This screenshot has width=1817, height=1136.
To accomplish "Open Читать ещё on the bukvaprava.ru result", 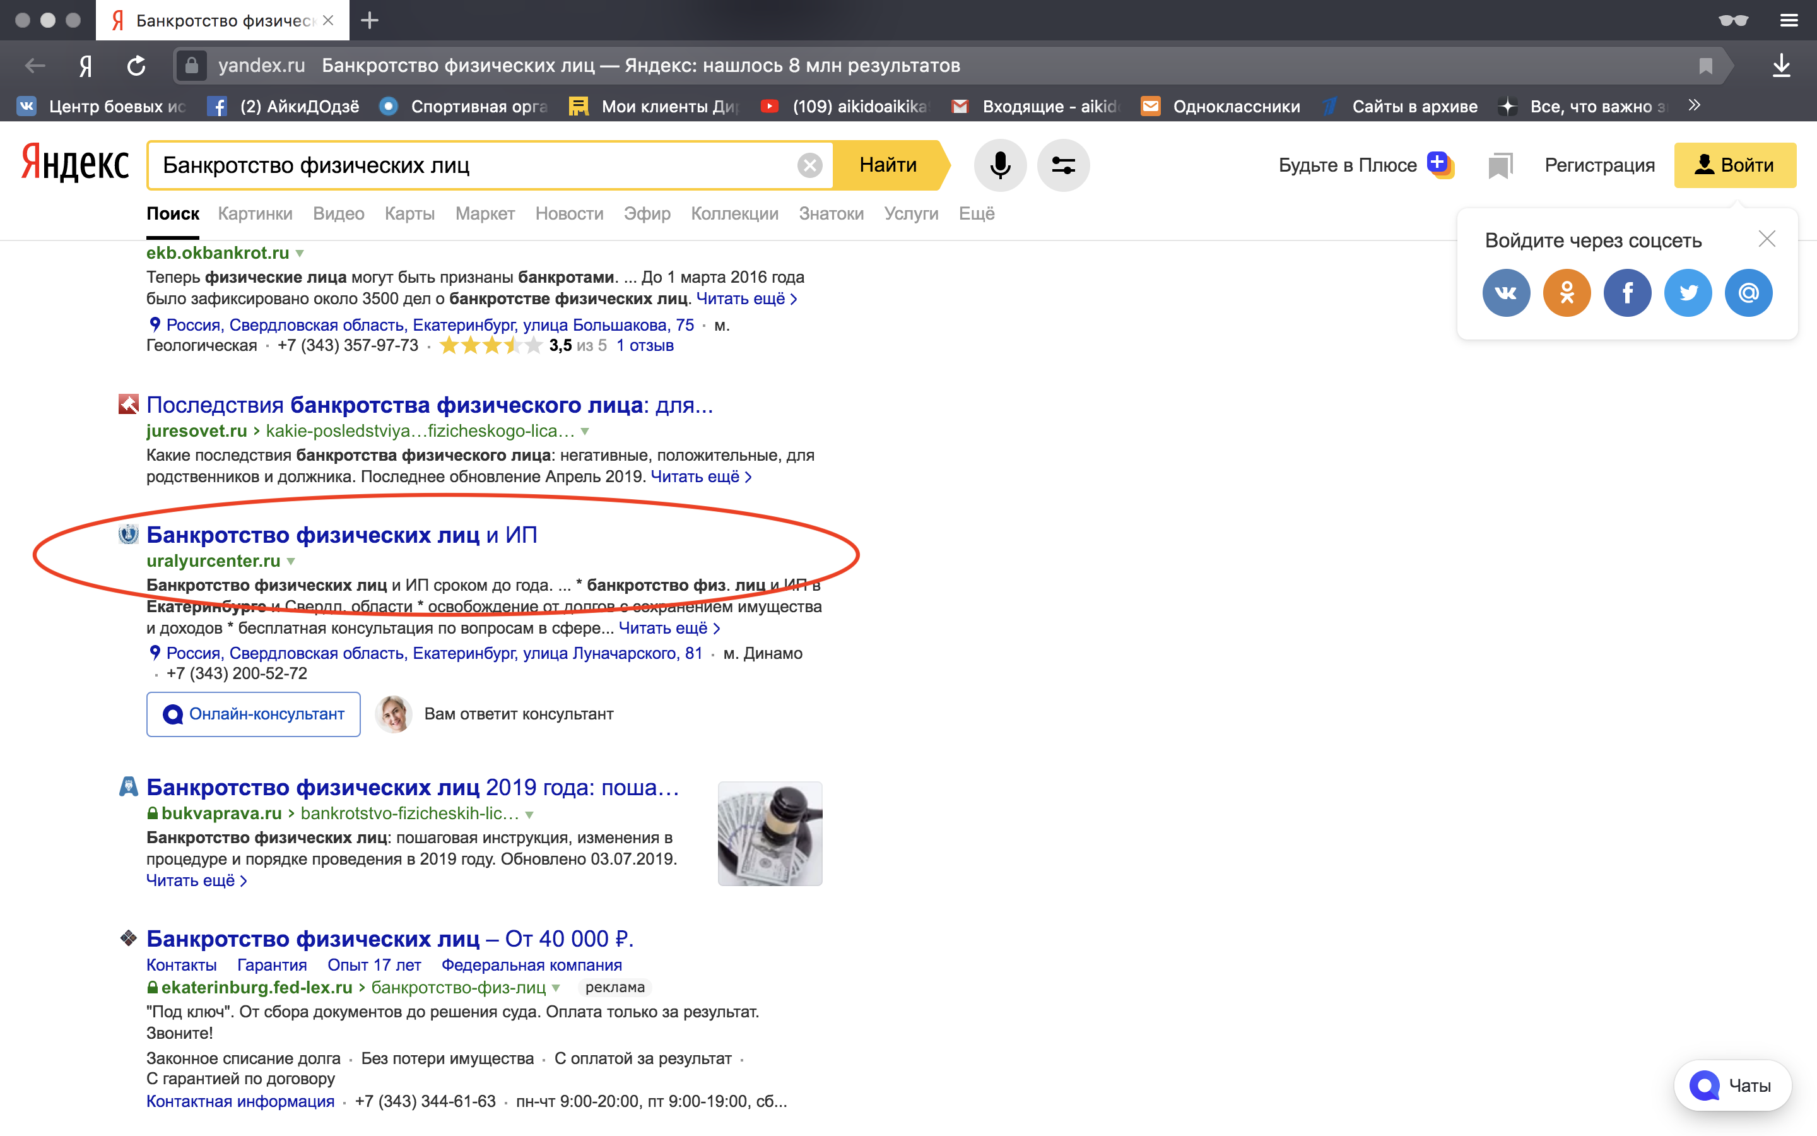I will click(190, 880).
